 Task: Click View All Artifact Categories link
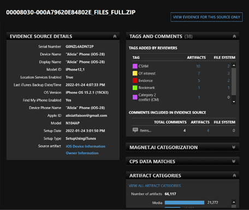tap(155, 185)
